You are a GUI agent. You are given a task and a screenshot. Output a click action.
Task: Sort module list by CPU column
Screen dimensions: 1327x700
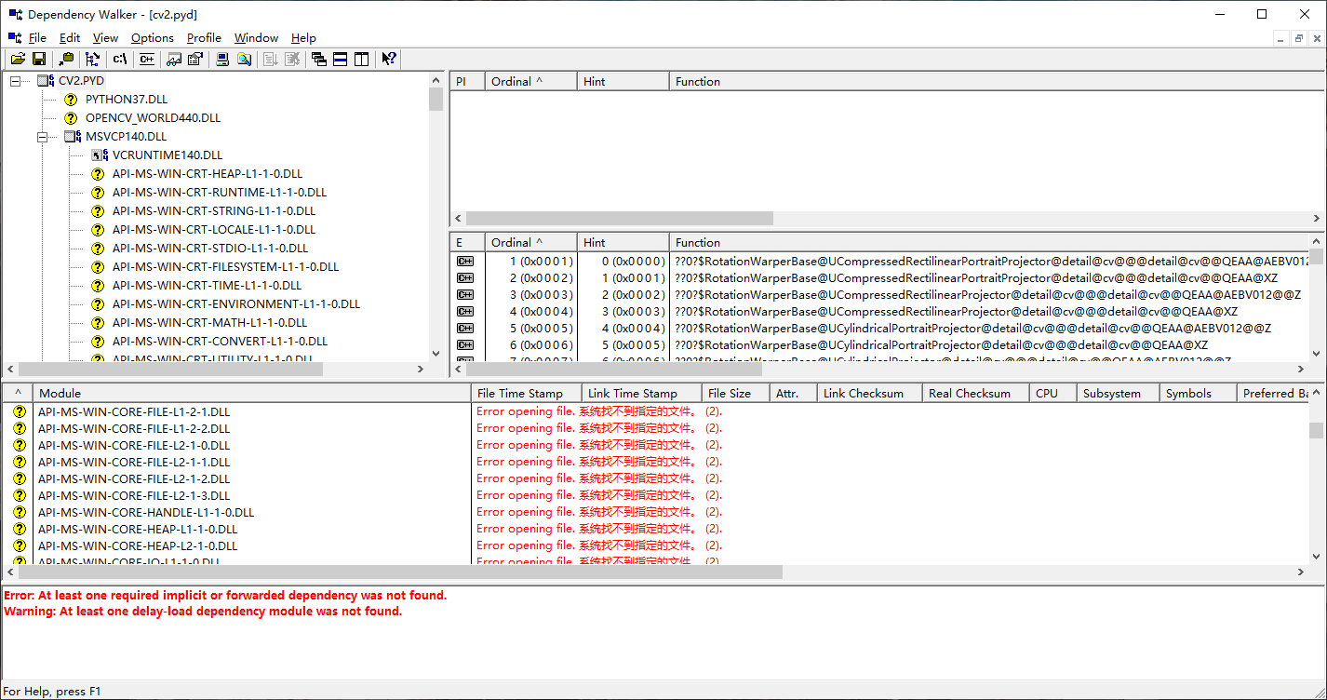(1052, 393)
